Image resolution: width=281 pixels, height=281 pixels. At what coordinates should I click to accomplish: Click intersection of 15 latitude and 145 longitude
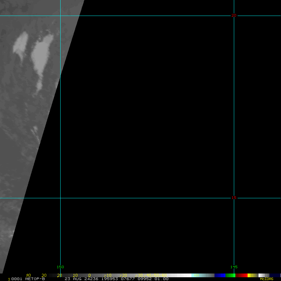[x=234, y=198]
